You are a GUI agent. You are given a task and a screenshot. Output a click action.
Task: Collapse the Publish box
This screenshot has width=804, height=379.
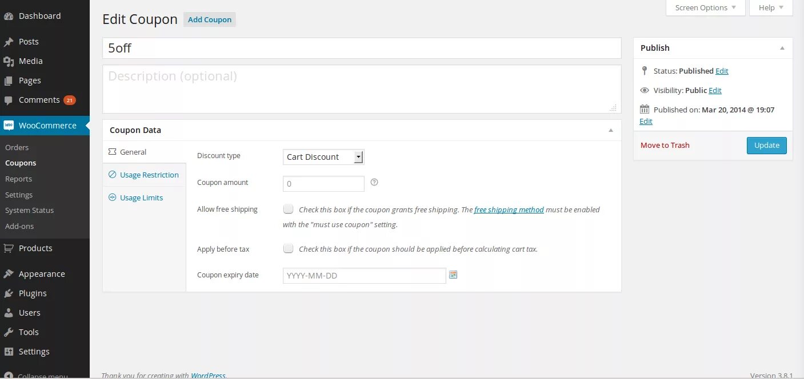pyautogui.click(x=782, y=48)
